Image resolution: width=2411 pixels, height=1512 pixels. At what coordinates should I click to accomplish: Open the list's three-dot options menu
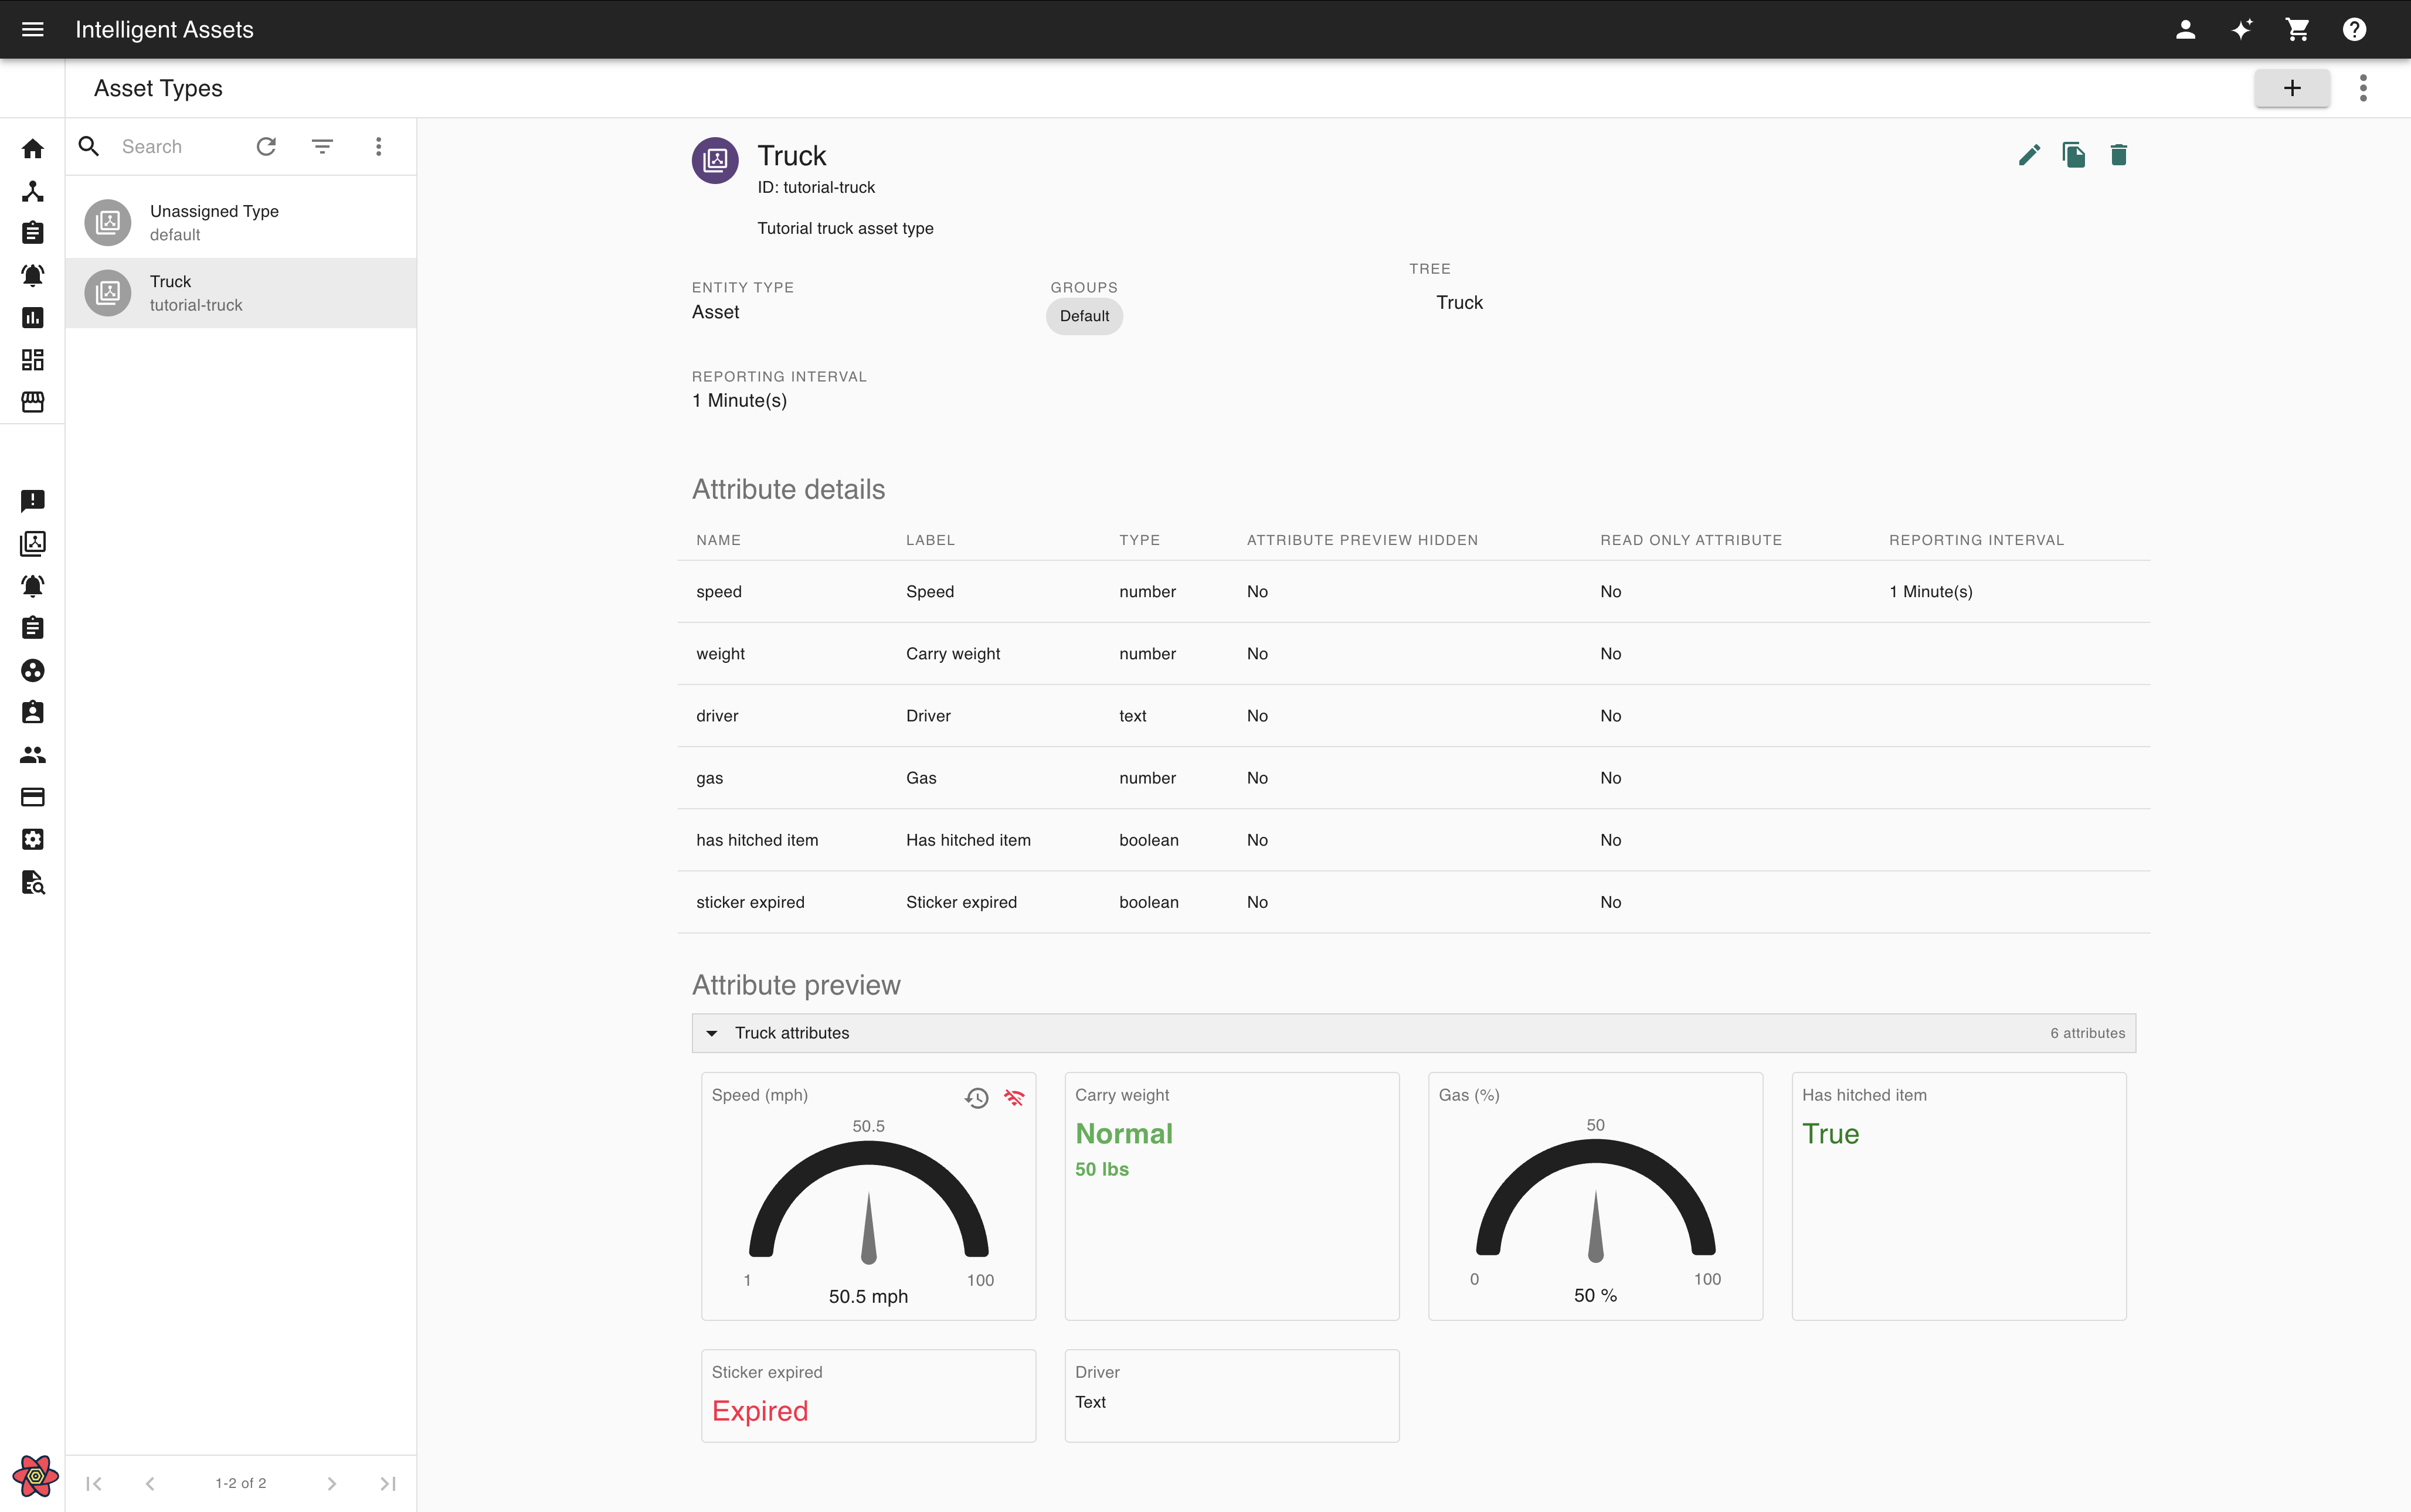point(378,147)
